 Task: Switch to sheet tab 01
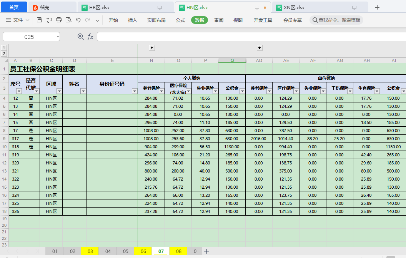(x=55, y=251)
